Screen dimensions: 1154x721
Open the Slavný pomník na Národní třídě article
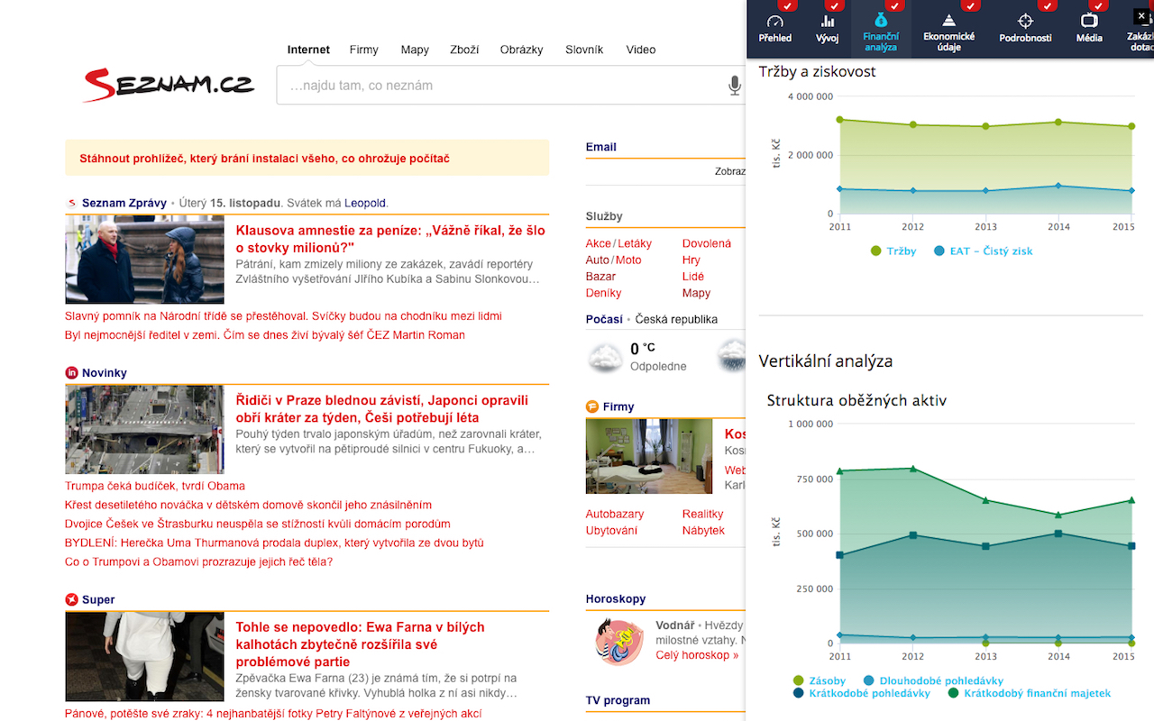(x=283, y=316)
